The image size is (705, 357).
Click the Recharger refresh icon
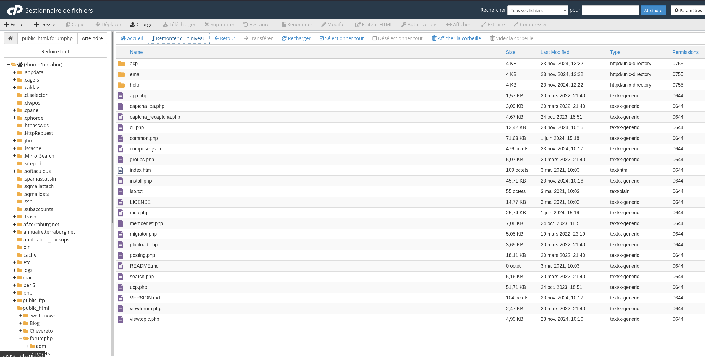tap(284, 38)
